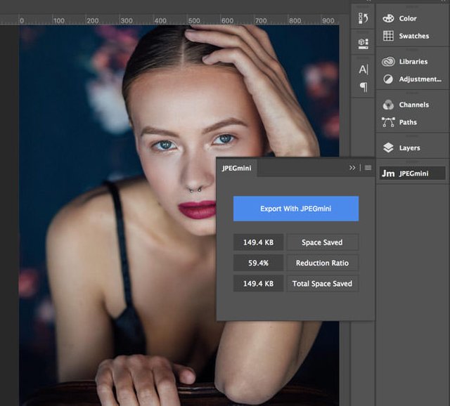Click the Reduction Ratio label

tap(322, 263)
